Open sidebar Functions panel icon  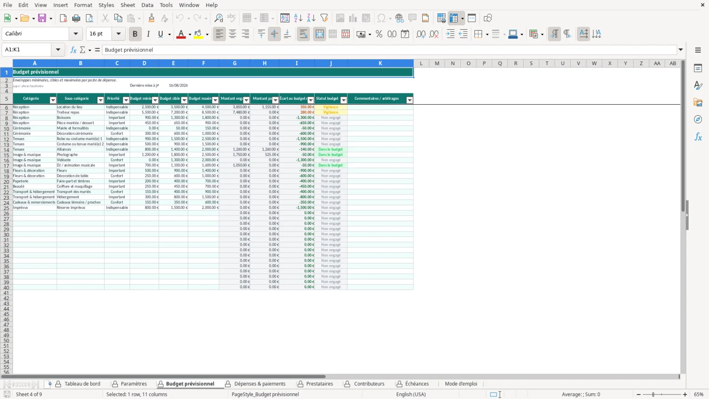point(698,137)
